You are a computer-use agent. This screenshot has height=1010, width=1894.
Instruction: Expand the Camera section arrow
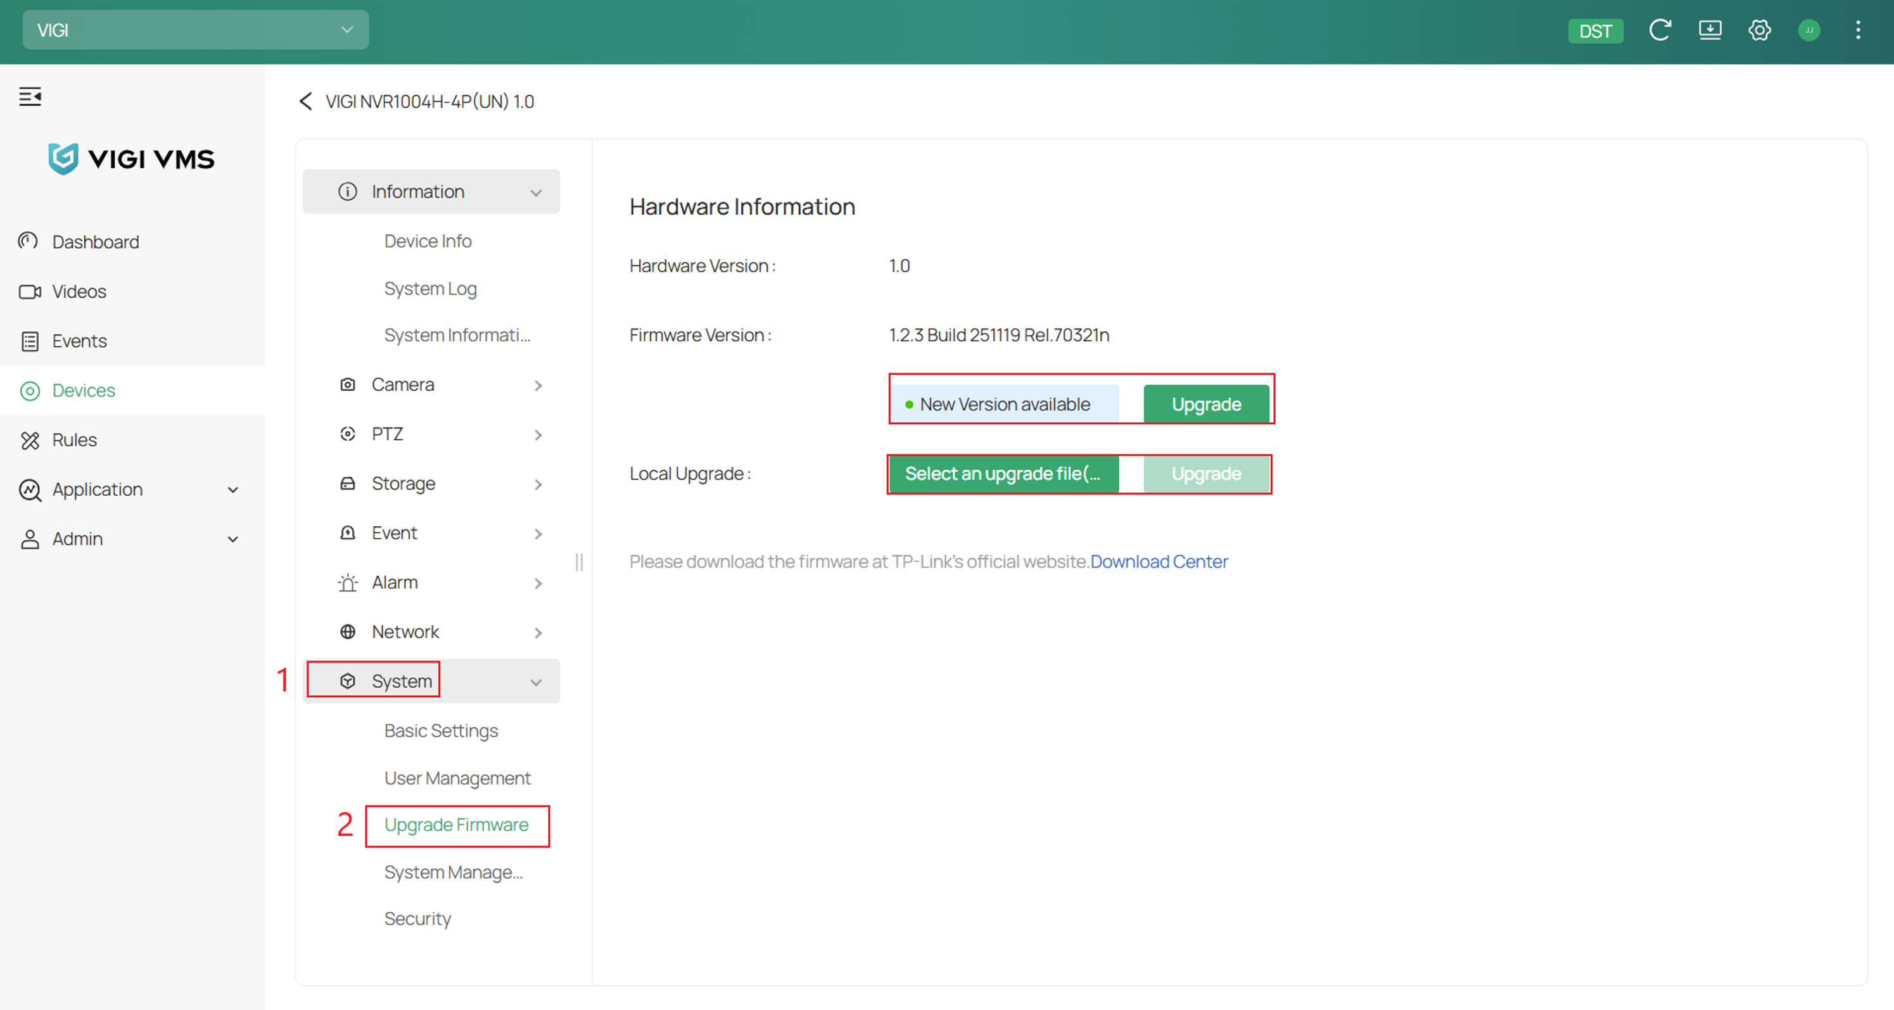tap(538, 385)
